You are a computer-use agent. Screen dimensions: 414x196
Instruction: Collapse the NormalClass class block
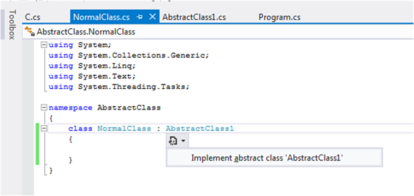click(44, 128)
